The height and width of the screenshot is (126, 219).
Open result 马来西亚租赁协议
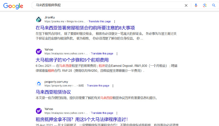(x=53, y=92)
